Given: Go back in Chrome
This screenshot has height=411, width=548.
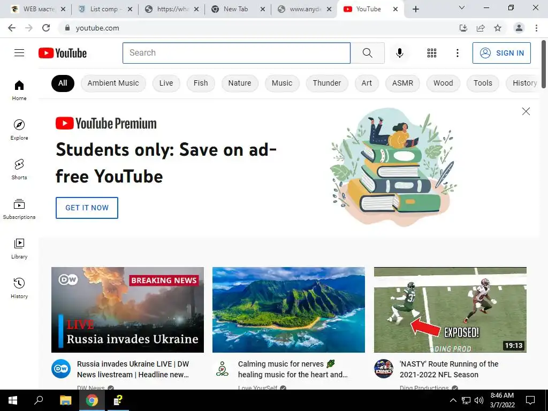Looking at the screenshot, I should [x=12, y=28].
